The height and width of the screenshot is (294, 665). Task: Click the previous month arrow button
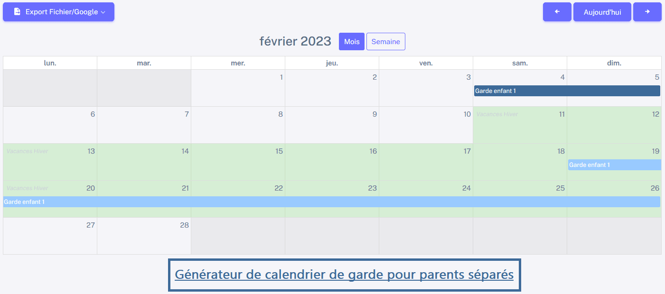tap(557, 12)
